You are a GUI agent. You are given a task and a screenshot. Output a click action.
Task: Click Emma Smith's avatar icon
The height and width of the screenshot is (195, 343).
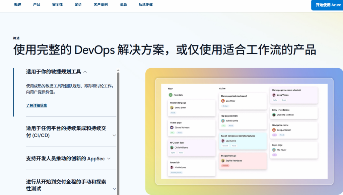tap(172, 108)
